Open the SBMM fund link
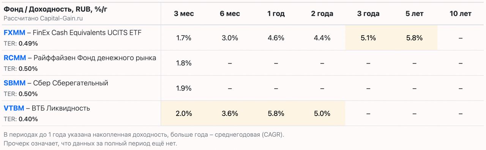 [x=15, y=83]
